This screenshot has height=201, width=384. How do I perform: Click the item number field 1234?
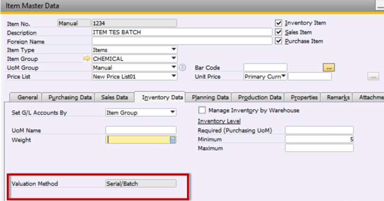click(134, 23)
